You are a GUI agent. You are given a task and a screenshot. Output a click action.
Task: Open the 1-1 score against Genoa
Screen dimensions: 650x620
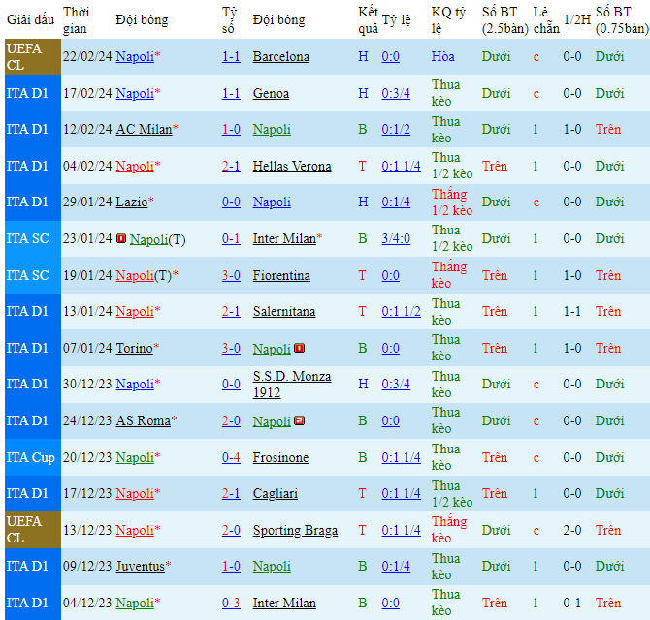click(231, 94)
